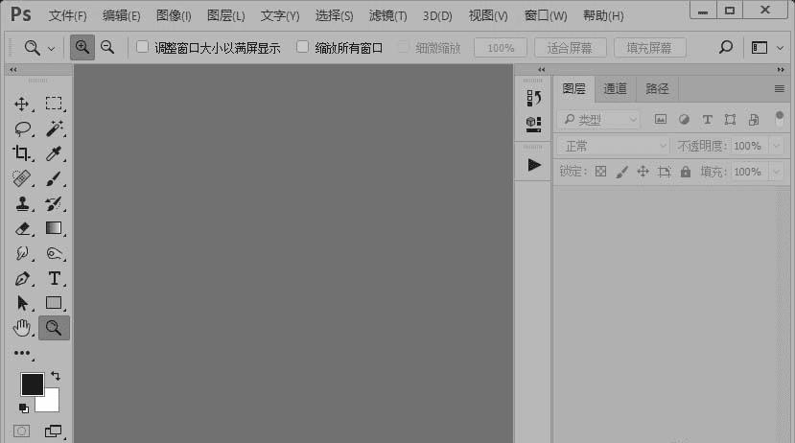This screenshot has height=443, width=795.
Task: Open the History panel icon
Action: pos(533,98)
